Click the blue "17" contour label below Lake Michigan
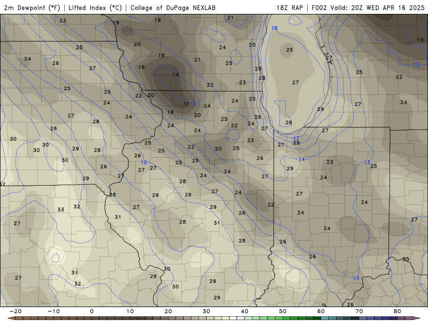The image size is (428, 321). point(296,139)
